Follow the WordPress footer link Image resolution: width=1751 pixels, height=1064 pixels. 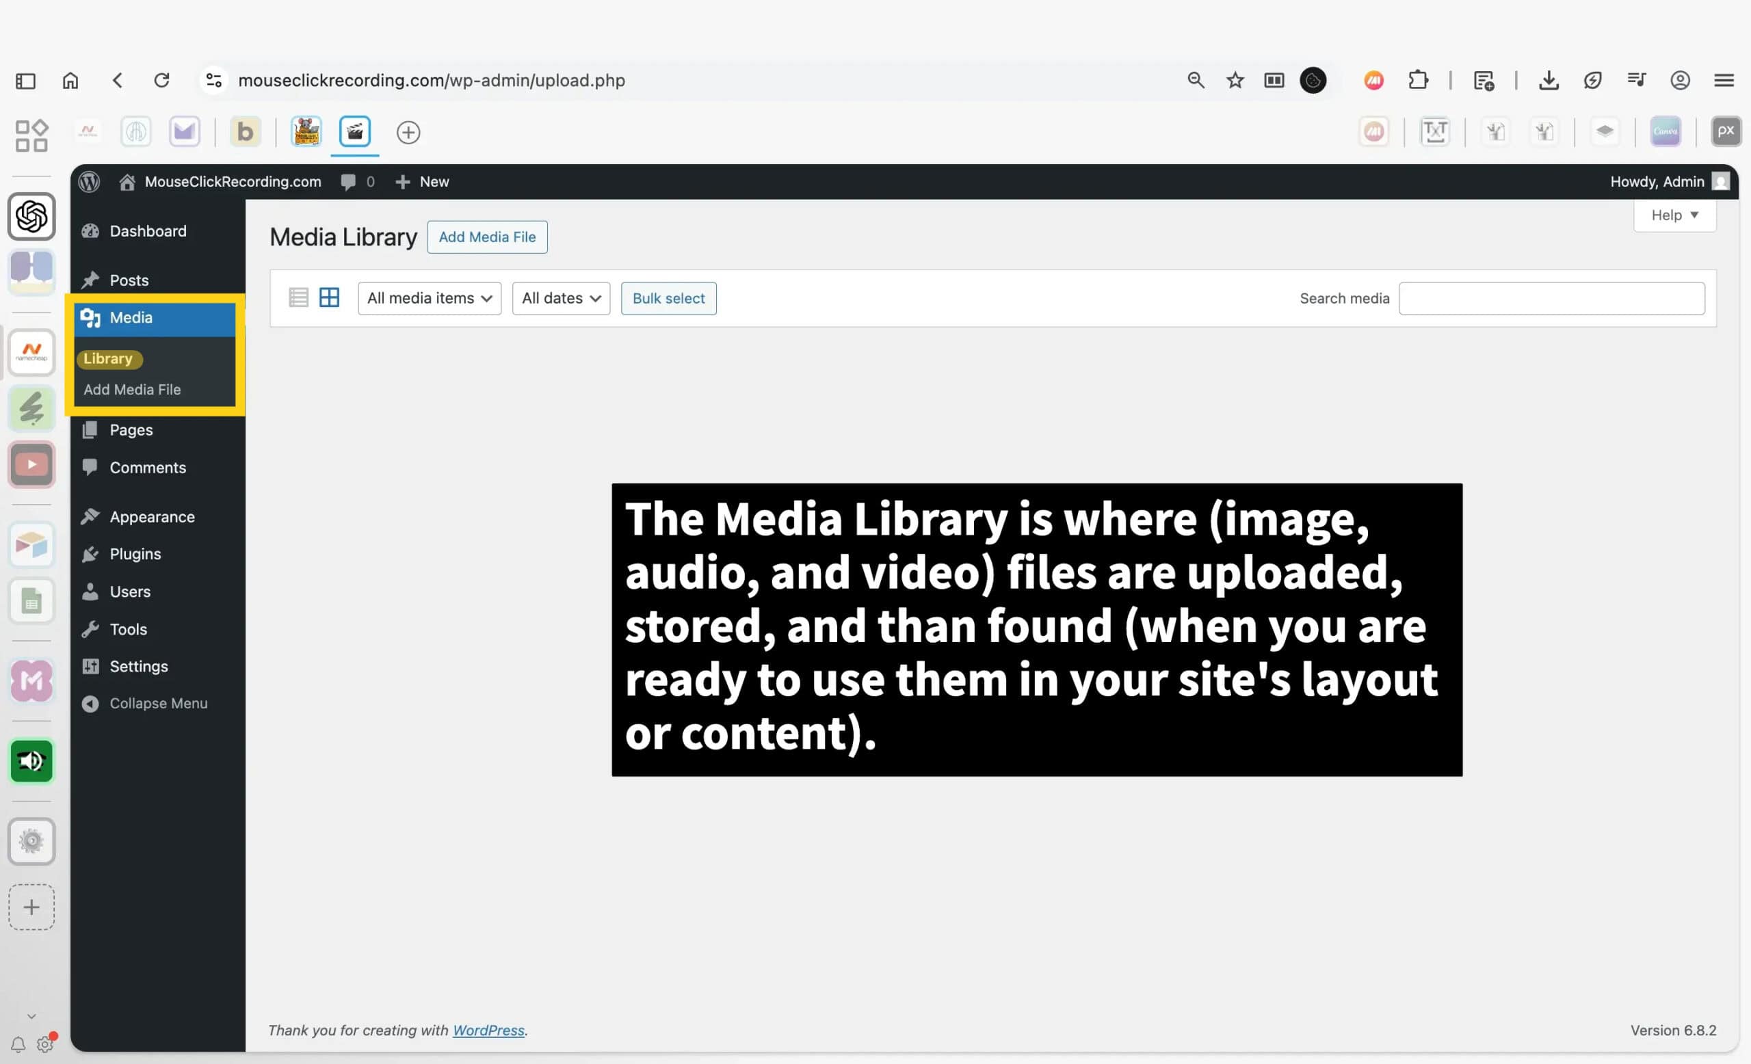pyautogui.click(x=488, y=1030)
